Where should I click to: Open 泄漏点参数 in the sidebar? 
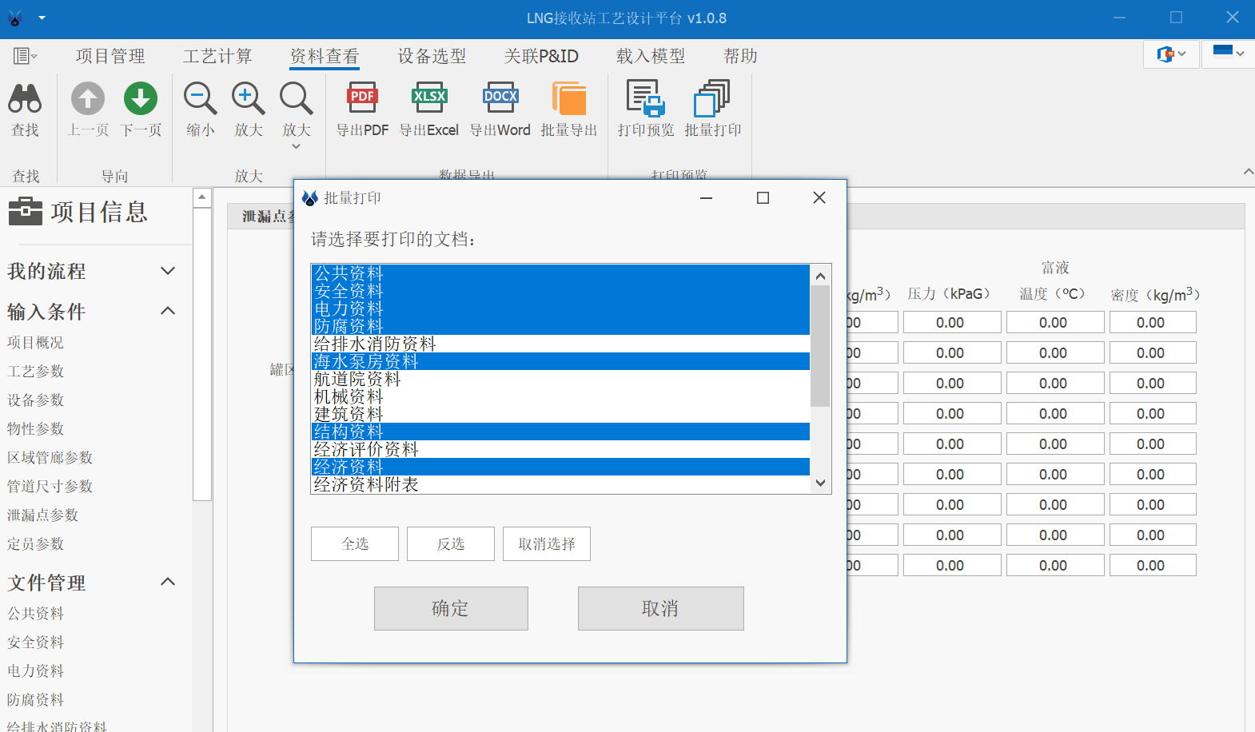tap(42, 515)
